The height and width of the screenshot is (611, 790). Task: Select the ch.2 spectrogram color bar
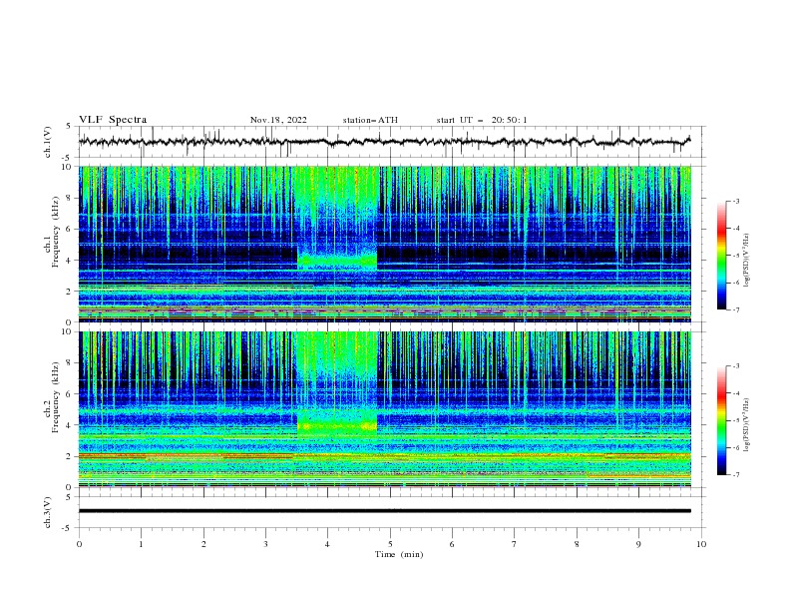(x=721, y=420)
